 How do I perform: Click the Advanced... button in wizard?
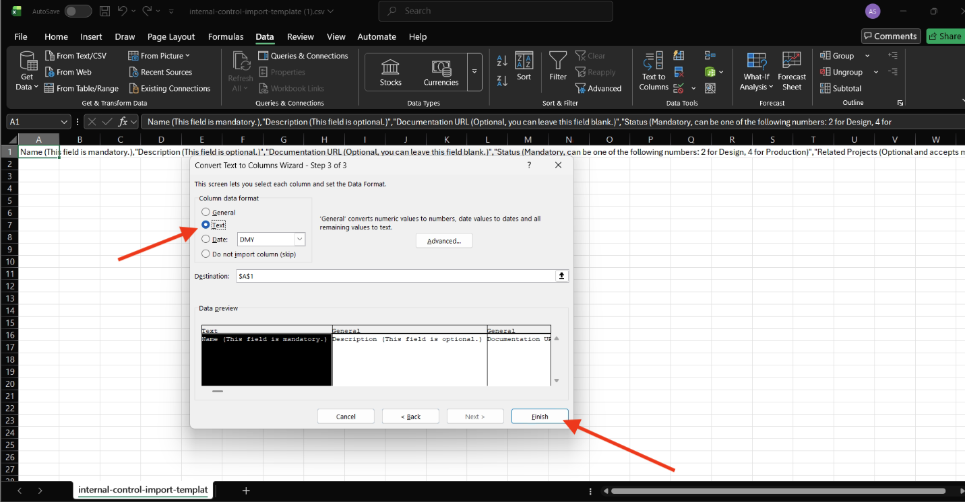point(443,241)
